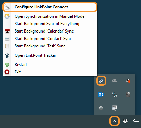Select Open Synchronization in Manual Mode

(50, 16)
